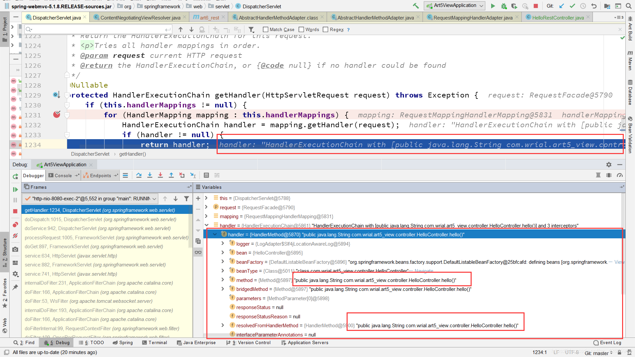This screenshot has height=357, width=635.
Task: Rerun Art5ViewApplication in the debug sidebar
Action: [x=15, y=177]
